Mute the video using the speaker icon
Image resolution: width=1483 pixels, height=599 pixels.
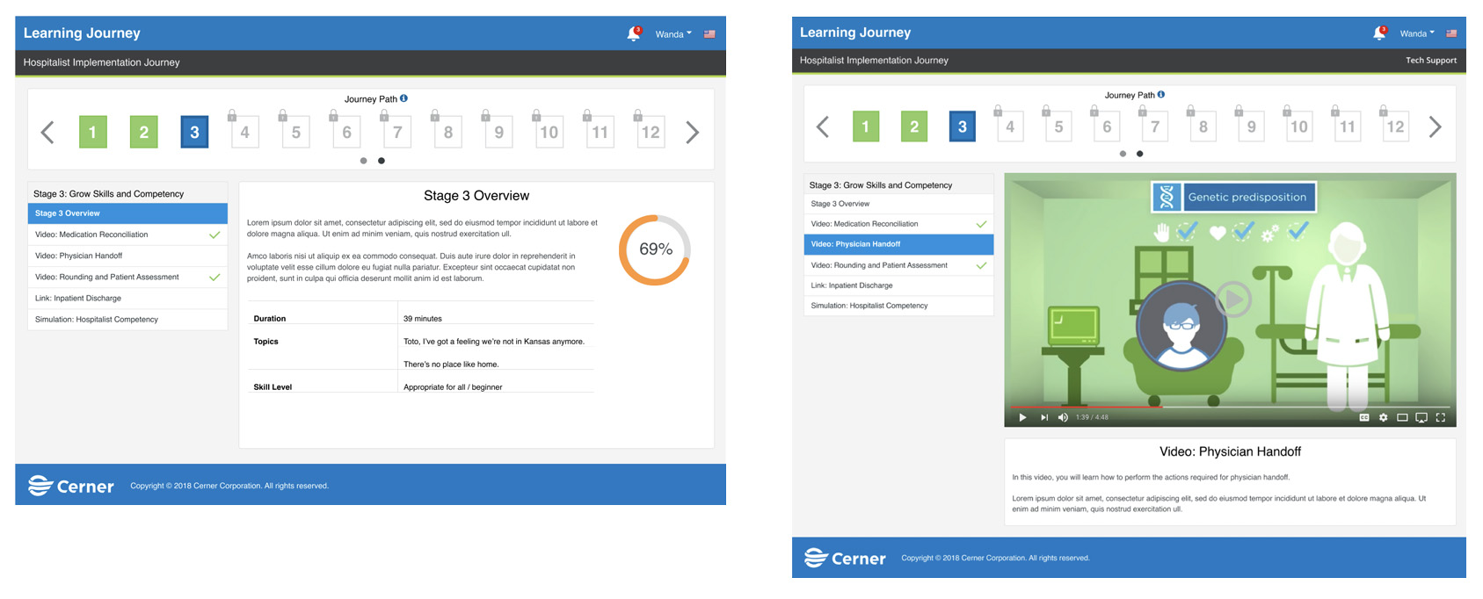tap(1063, 418)
